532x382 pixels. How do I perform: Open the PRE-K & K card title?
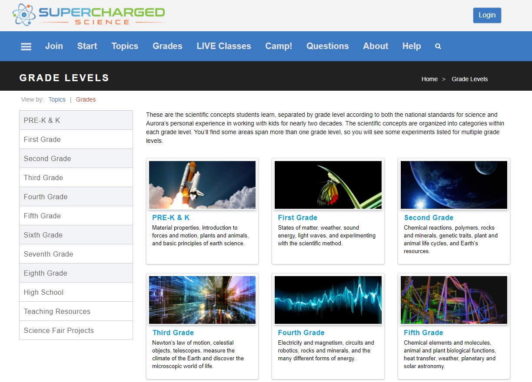(x=171, y=217)
